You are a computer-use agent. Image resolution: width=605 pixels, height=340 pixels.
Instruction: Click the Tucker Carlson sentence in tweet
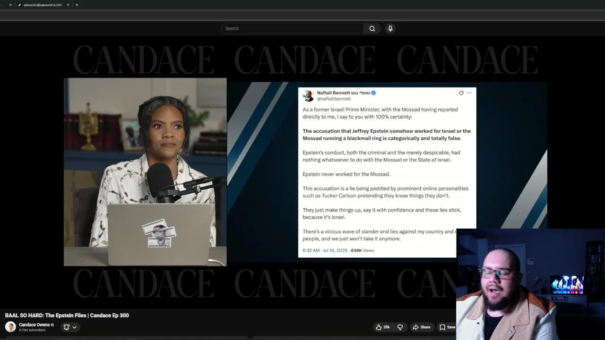(x=385, y=192)
